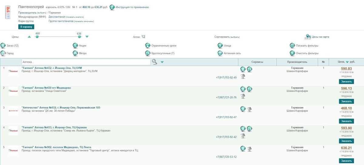Show analogs via показать аналоги
The width and height of the screenshot is (364, 165).
coord(75,17)
